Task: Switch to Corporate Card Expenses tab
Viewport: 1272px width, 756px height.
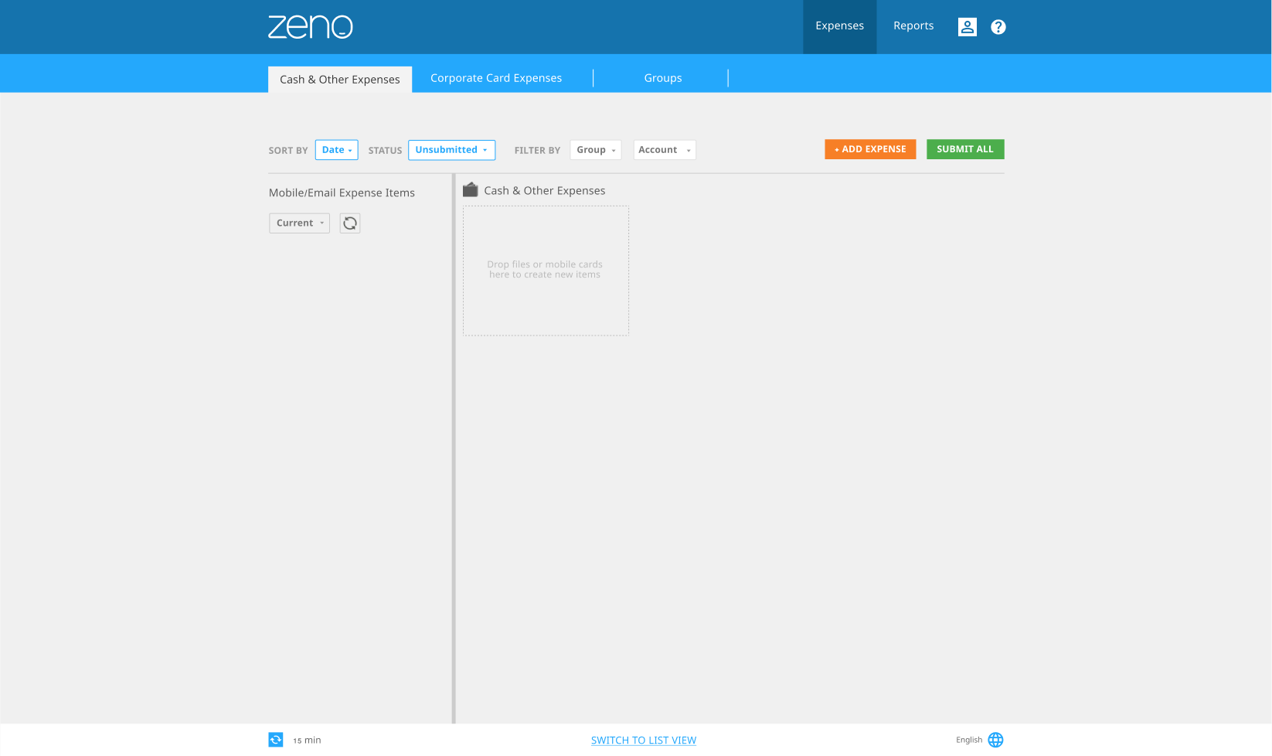Action: pyautogui.click(x=495, y=78)
